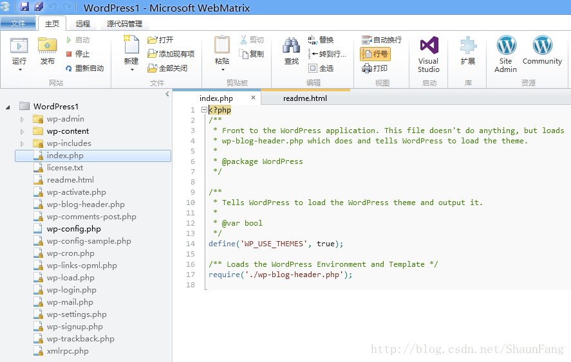Open the New (新建) dropdown arrow
The image size is (571, 362).
[132, 69]
